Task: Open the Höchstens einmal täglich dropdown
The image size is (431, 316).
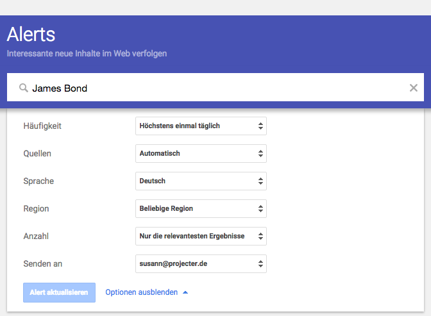Action: click(201, 126)
